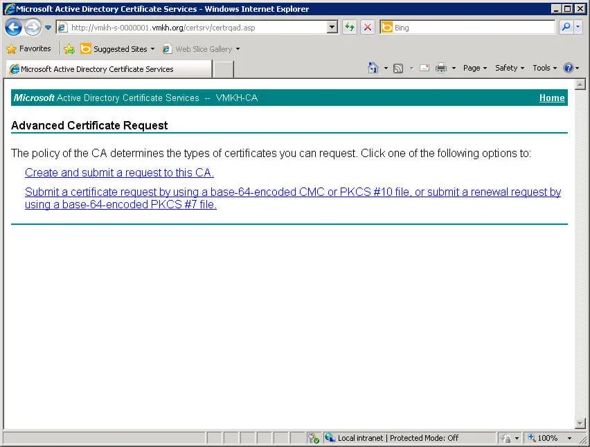Screen dimensions: 590x447
Task: Click the Home link in teal banner
Action: pyautogui.click(x=552, y=98)
